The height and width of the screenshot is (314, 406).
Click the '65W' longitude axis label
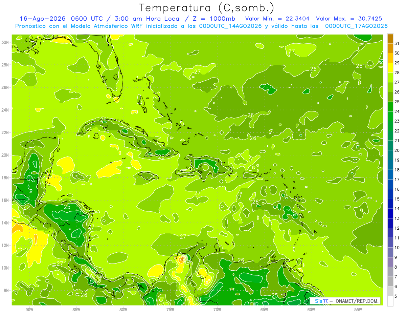(x=264, y=310)
